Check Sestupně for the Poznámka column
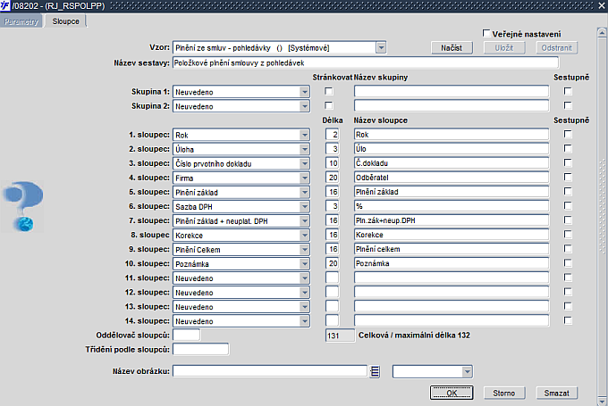Screen dimensions: 608x406 coord(568,263)
